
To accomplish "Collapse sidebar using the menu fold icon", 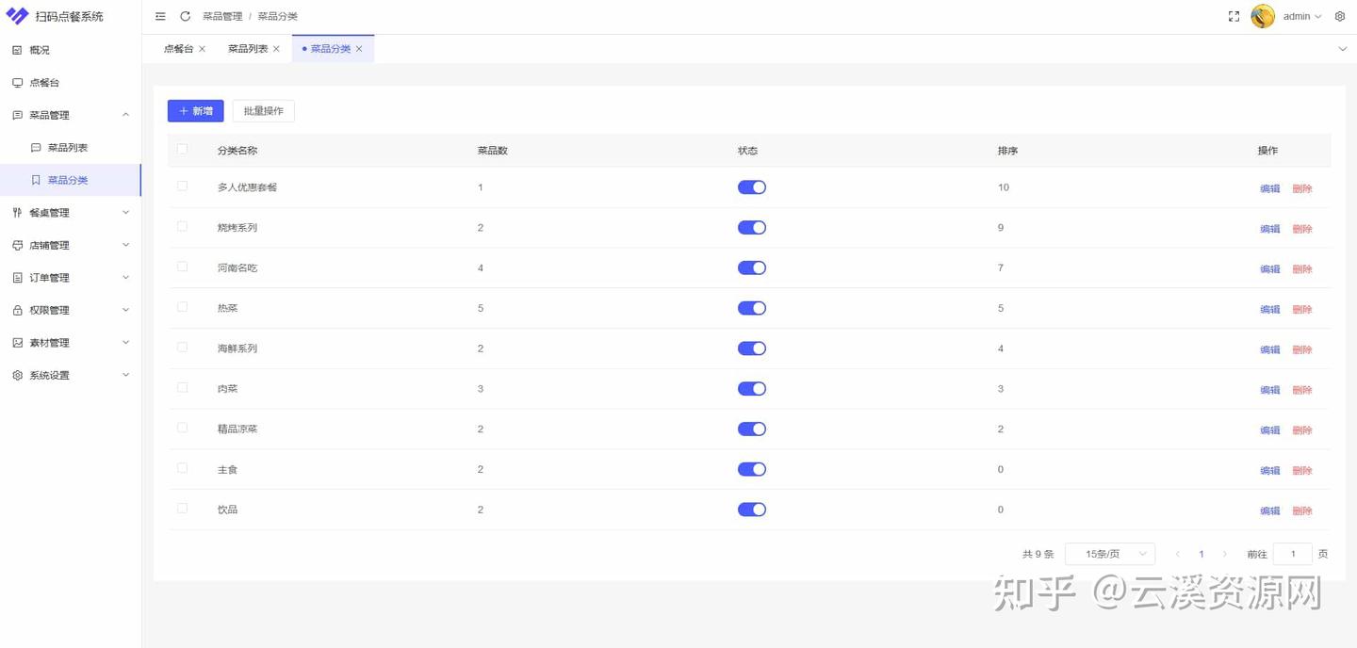I will 160,16.
